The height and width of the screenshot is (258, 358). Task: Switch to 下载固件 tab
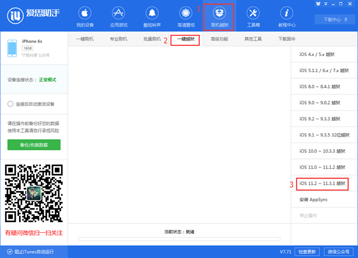tap(286, 39)
